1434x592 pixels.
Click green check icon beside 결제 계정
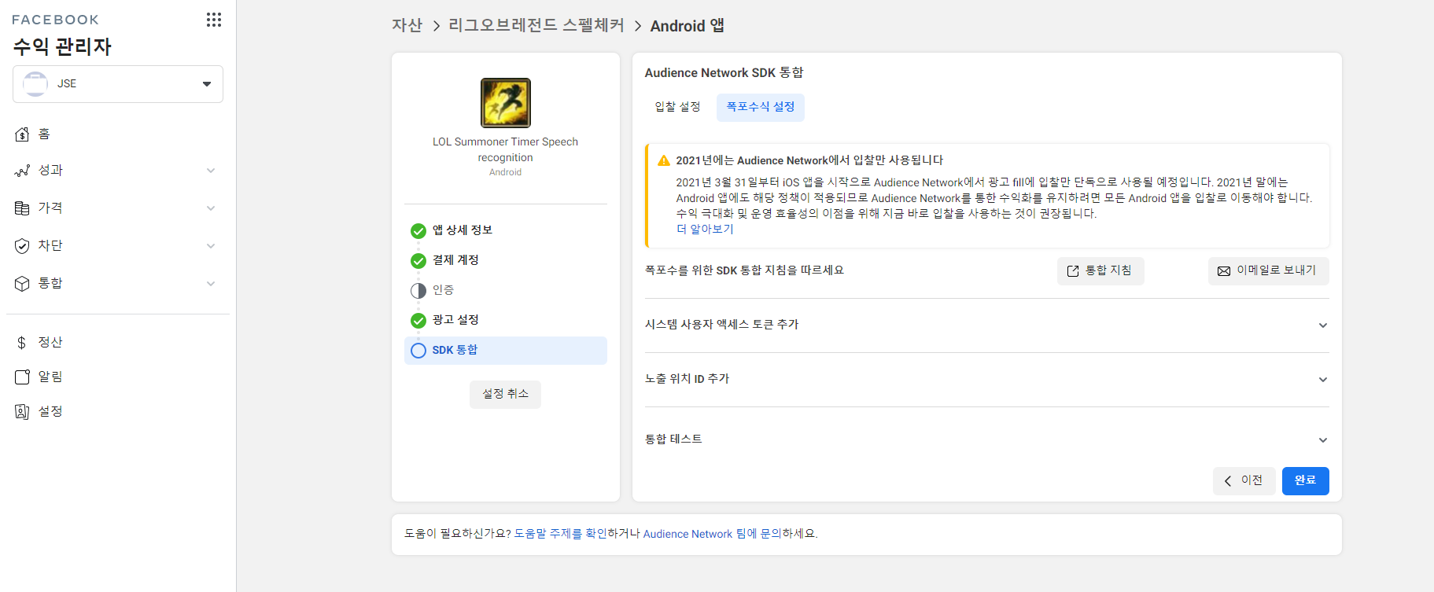tap(418, 261)
